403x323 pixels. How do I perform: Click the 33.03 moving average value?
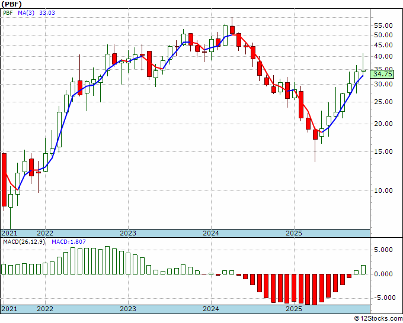tap(47, 12)
